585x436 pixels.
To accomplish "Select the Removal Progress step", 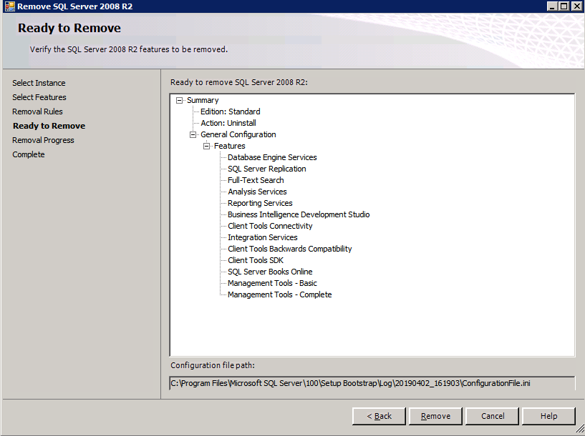I will [43, 140].
